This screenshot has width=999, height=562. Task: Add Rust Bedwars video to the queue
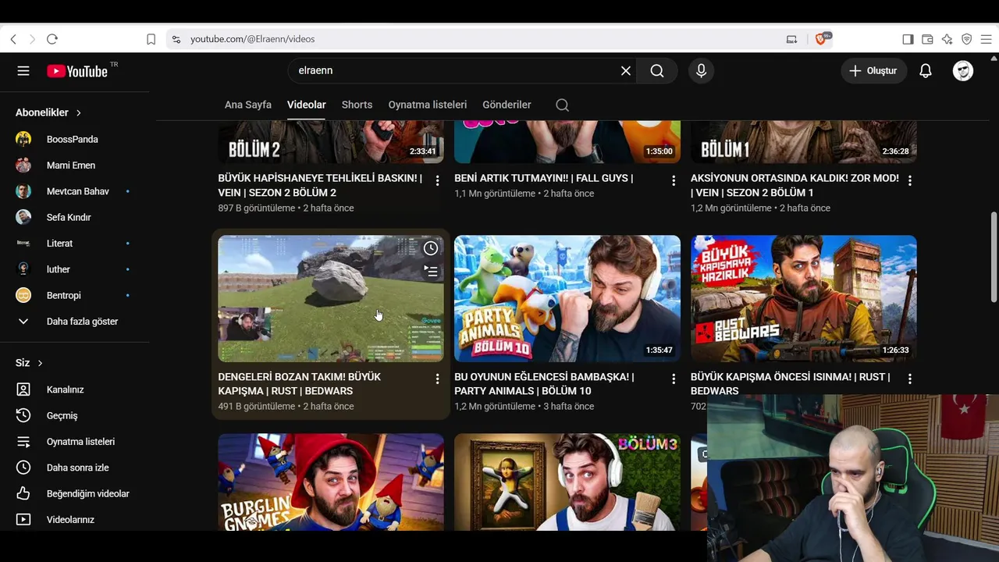pyautogui.click(x=431, y=272)
